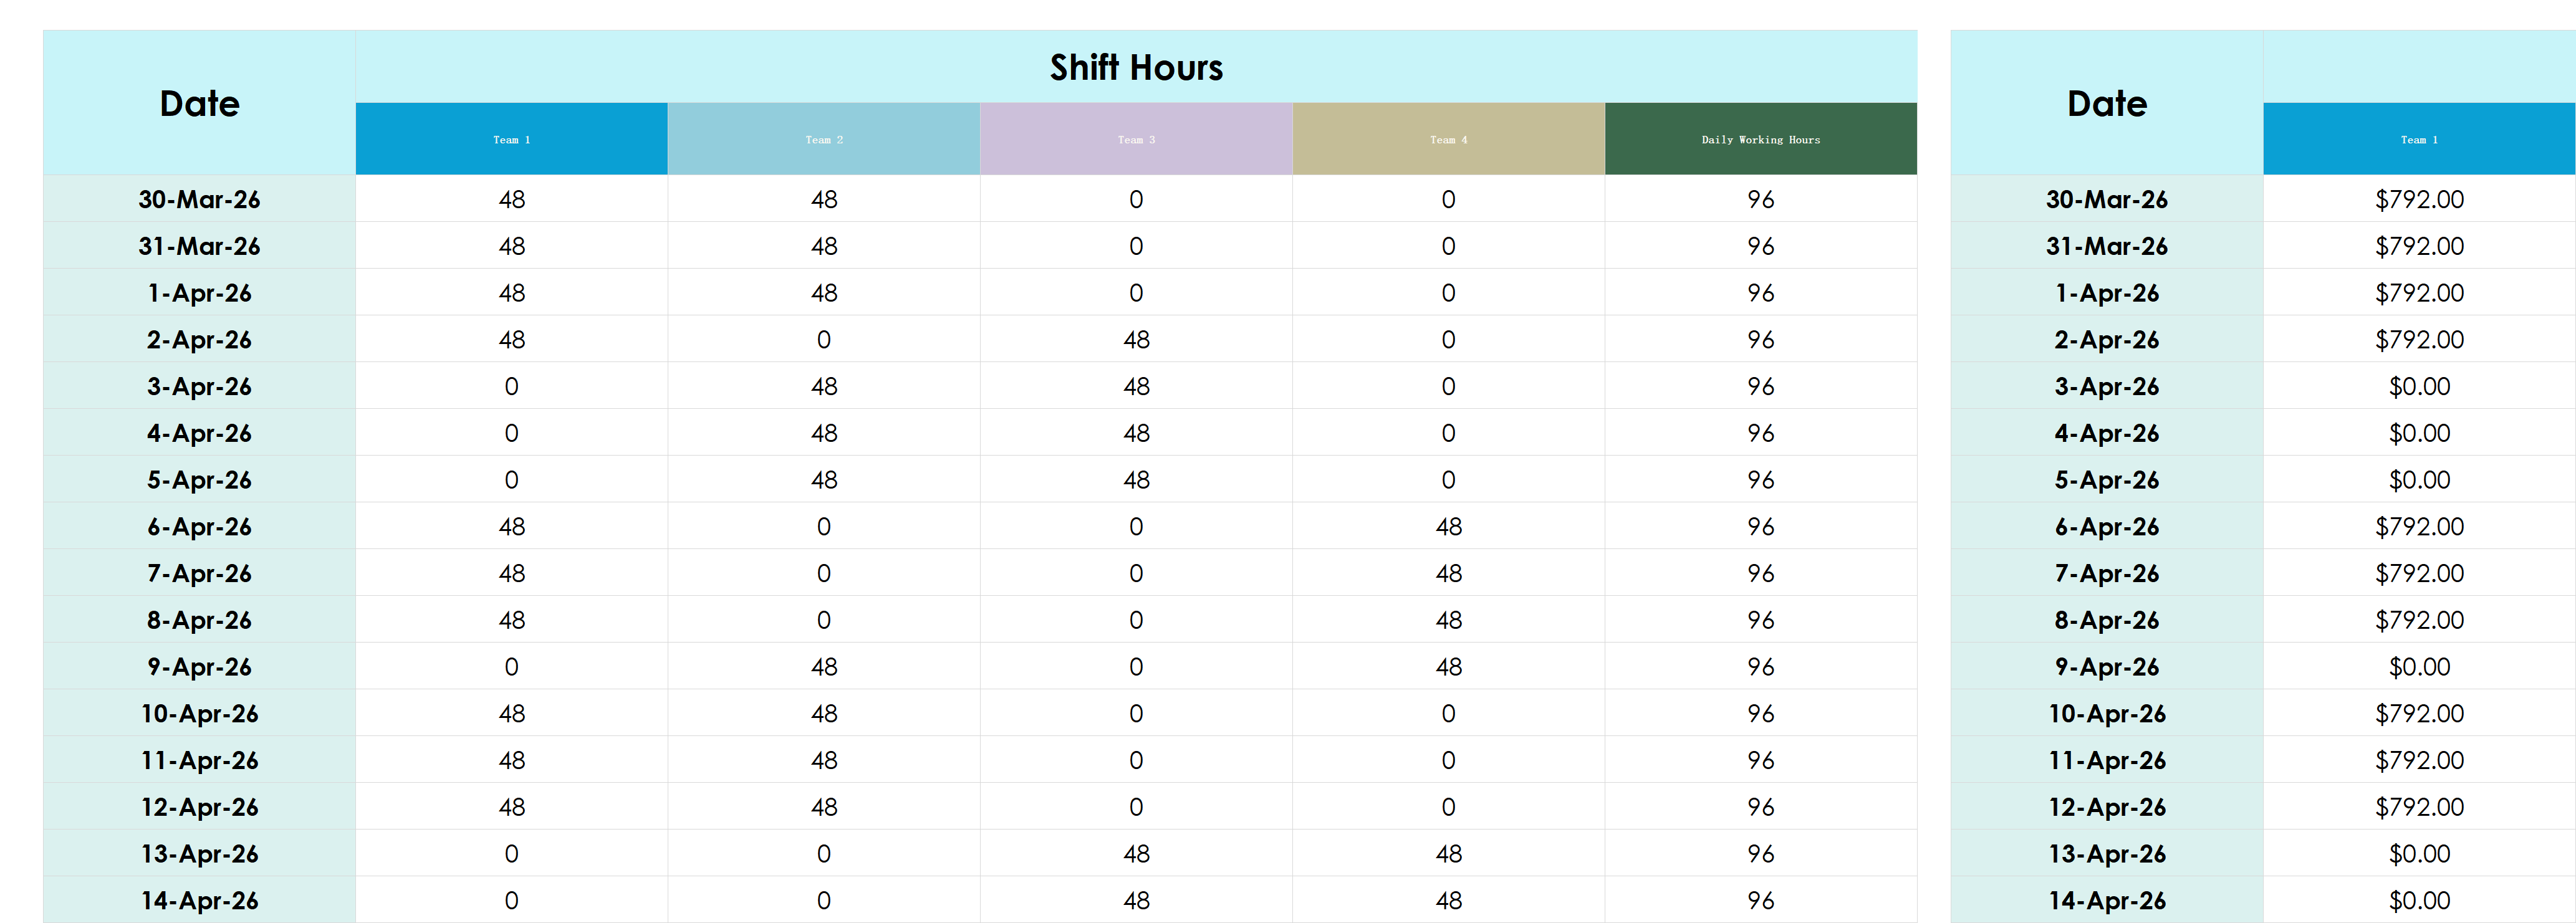Click $792.00 amount for 8-Apr-26
The height and width of the screenshot is (923, 2576).
pyautogui.click(x=2419, y=620)
